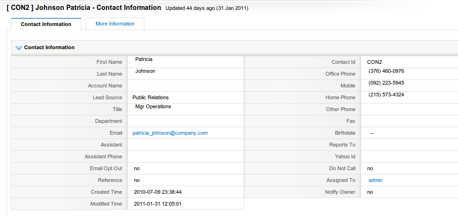This screenshot has width=458, height=216.
Task: Click the empty Account Name field
Action: (x=185, y=86)
